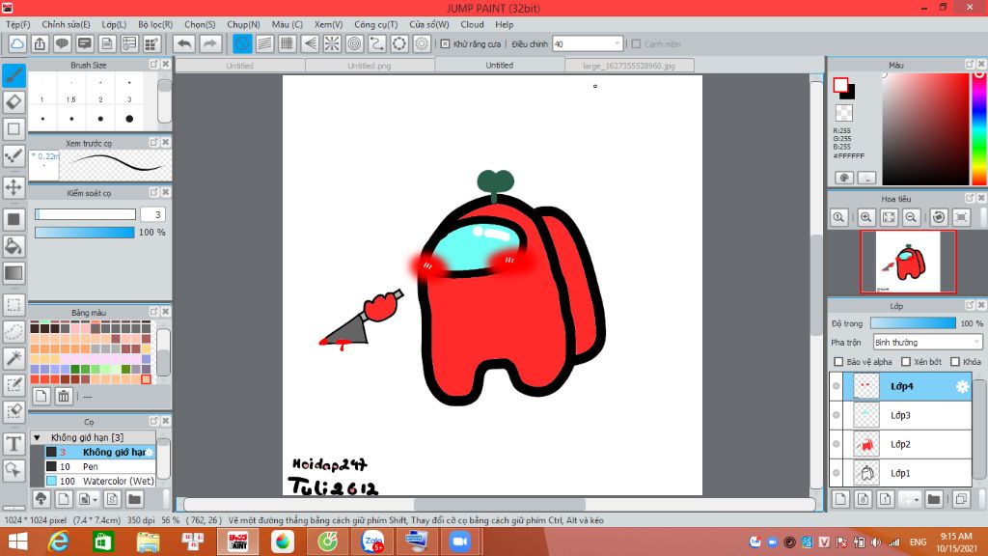Switch to the large_1627355528960.jpg tab

[x=629, y=66]
